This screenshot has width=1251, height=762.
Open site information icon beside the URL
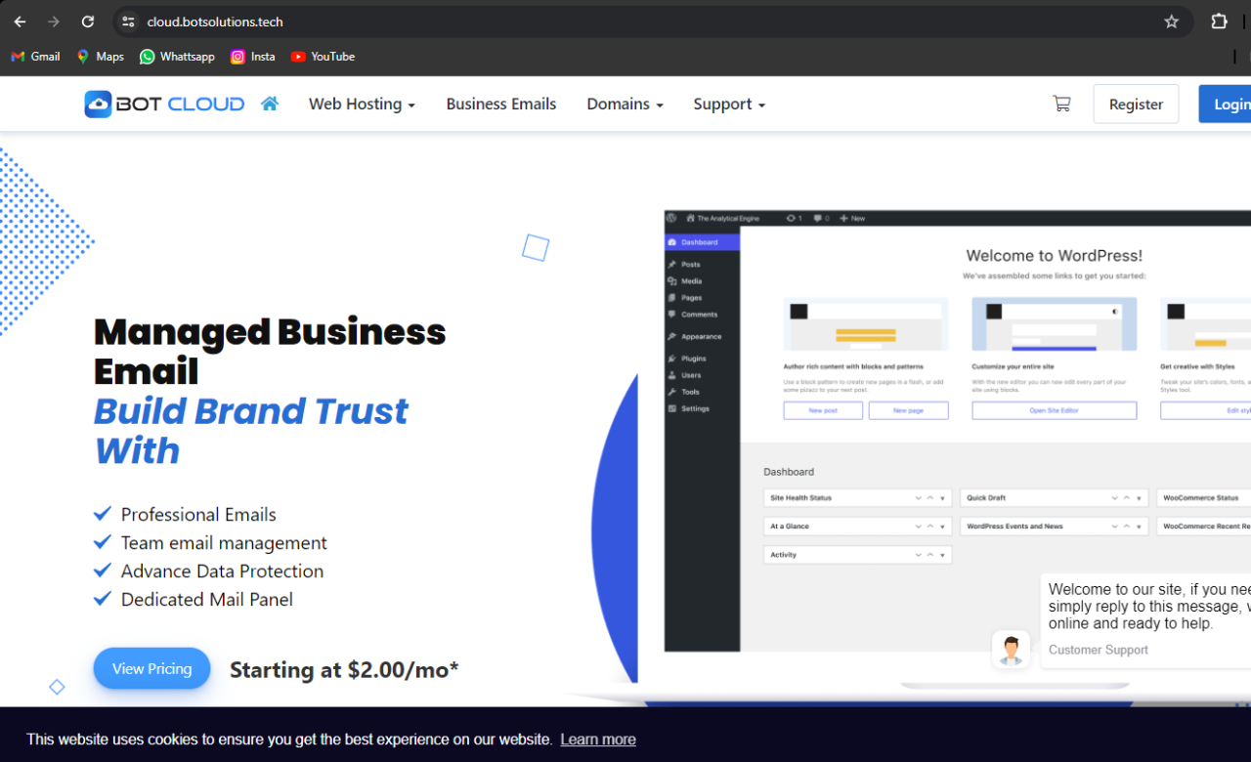tap(128, 21)
